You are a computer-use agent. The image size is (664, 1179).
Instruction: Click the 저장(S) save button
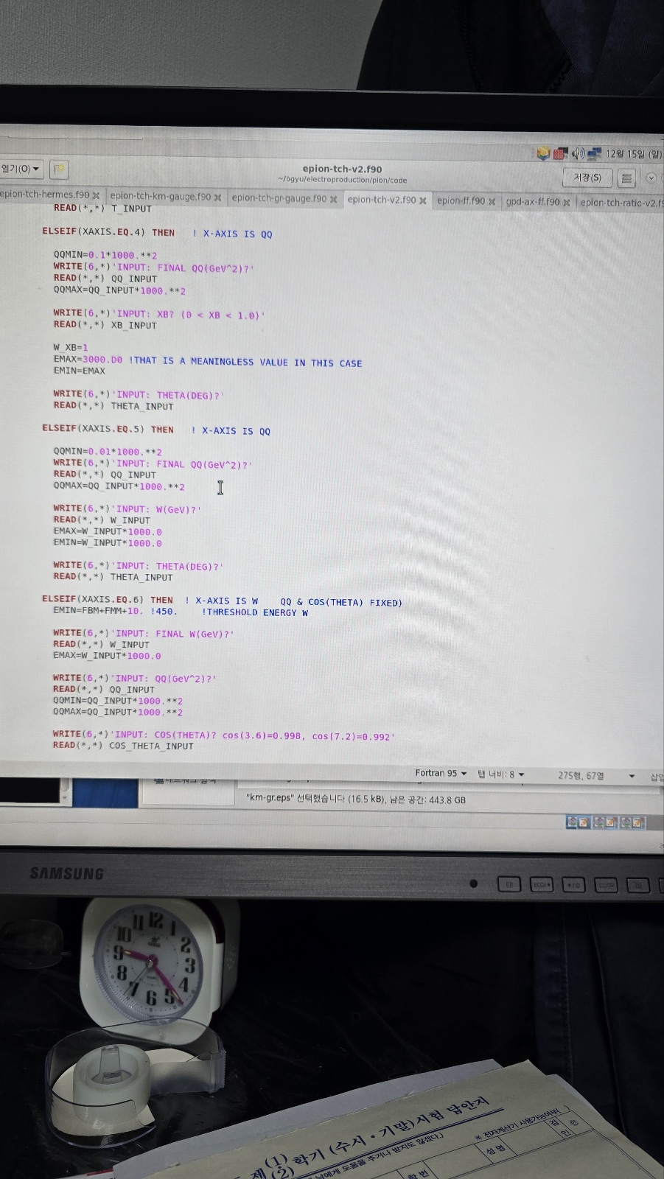[587, 178]
